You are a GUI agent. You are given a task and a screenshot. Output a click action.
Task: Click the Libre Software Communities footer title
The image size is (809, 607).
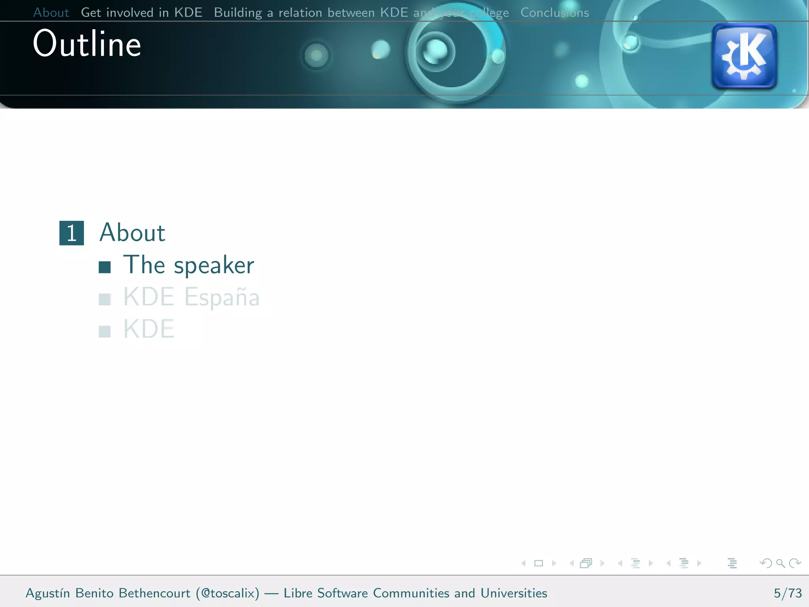click(416, 593)
